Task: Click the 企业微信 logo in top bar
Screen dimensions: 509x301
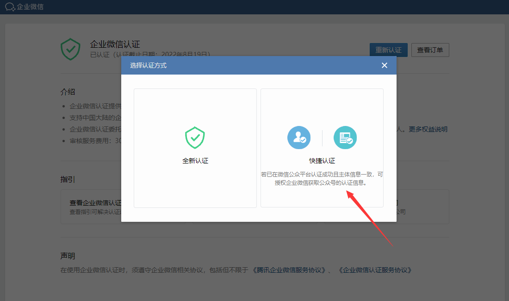Action: (25, 7)
